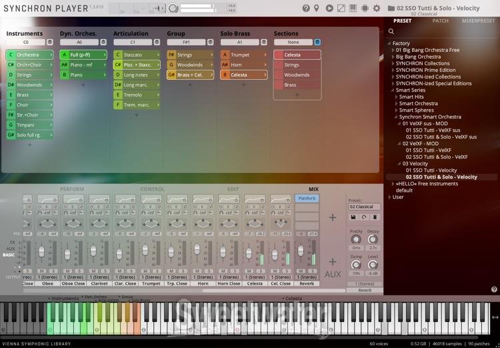Viewport: 500px width, 348px height.
Task: Expand SYNCHRON Collections in preset tree
Action: point(393,63)
